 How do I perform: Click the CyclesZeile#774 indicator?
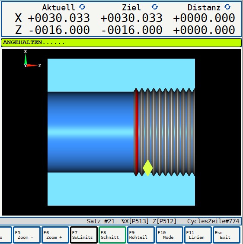(x=213, y=221)
